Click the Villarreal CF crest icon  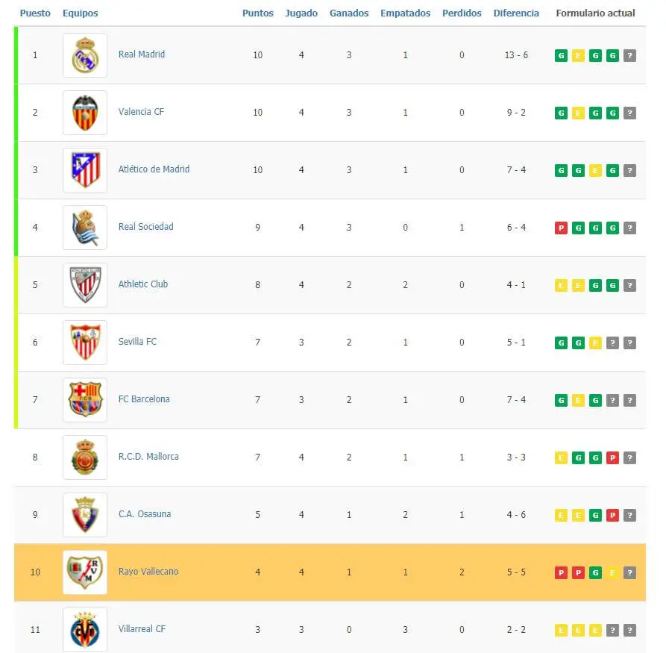point(84,629)
